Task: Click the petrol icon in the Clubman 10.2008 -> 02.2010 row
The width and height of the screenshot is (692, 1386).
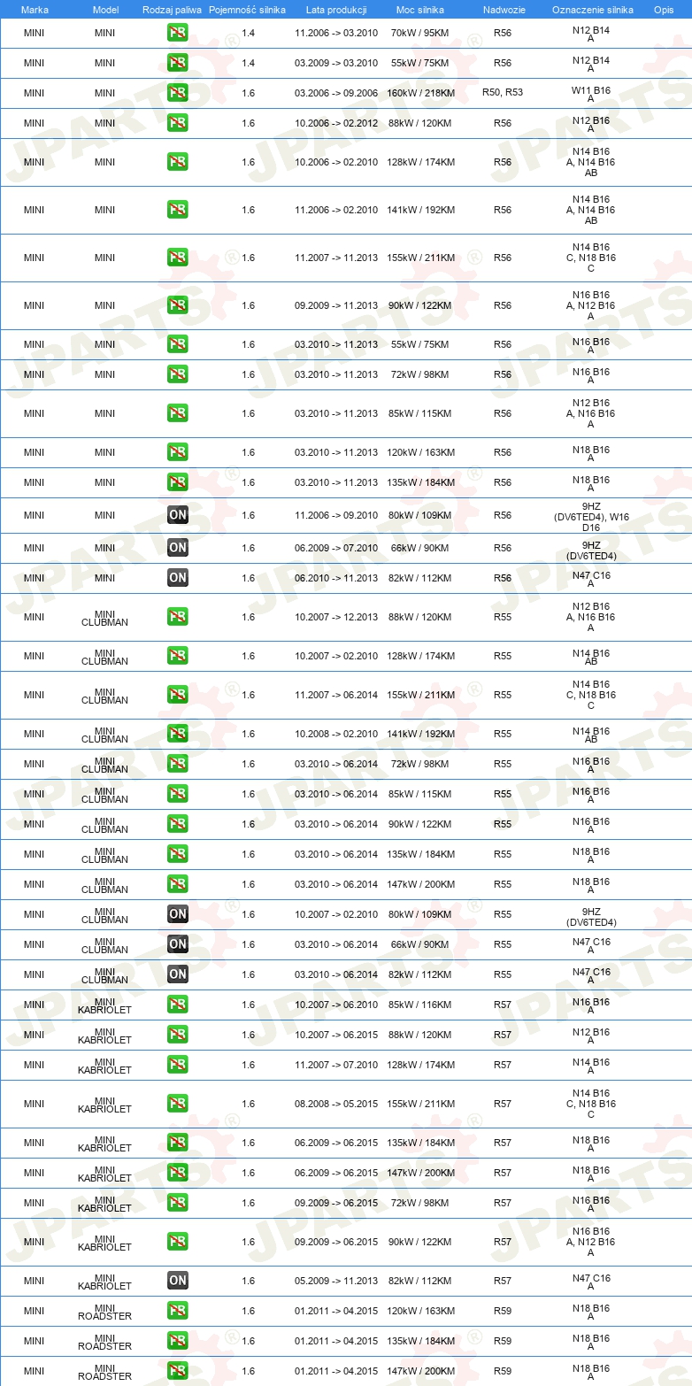Action: click(x=177, y=734)
